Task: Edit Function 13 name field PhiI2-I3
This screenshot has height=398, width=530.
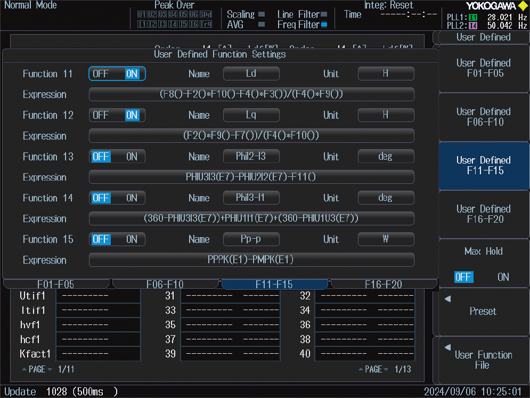Action: (251, 156)
